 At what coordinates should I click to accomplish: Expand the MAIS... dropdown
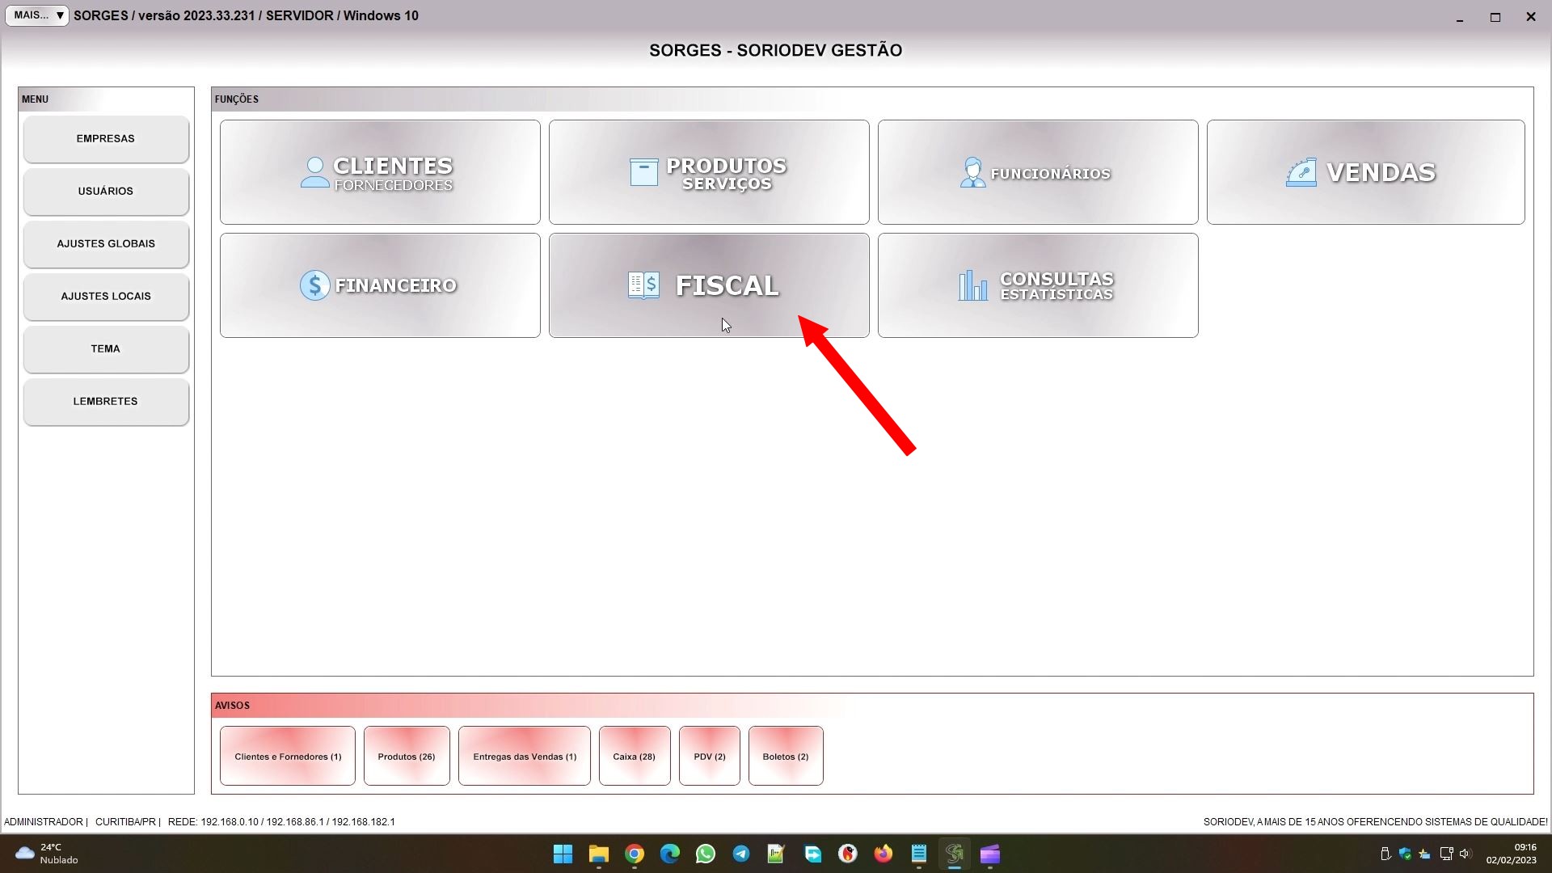click(x=37, y=15)
